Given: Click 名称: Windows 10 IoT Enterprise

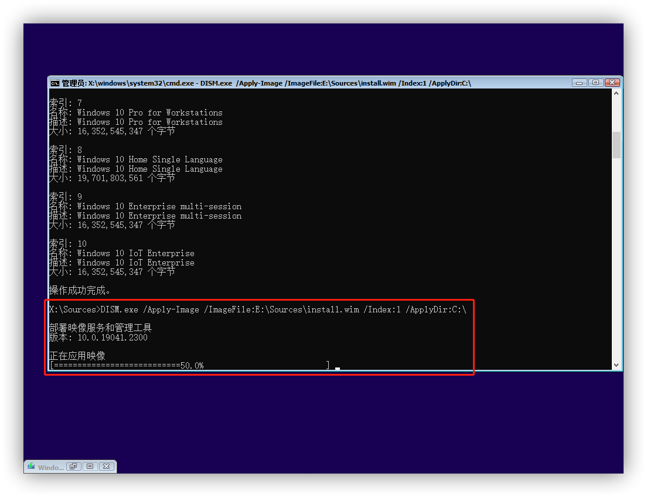Looking at the screenshot, I should pos(122,253).
